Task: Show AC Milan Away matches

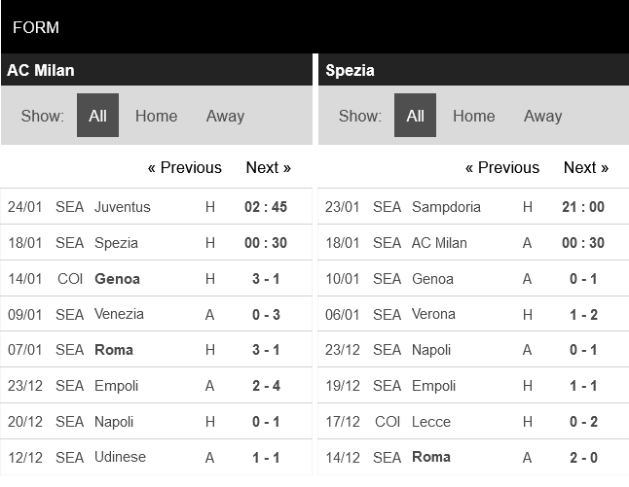Action: click(x=225, y=116)
